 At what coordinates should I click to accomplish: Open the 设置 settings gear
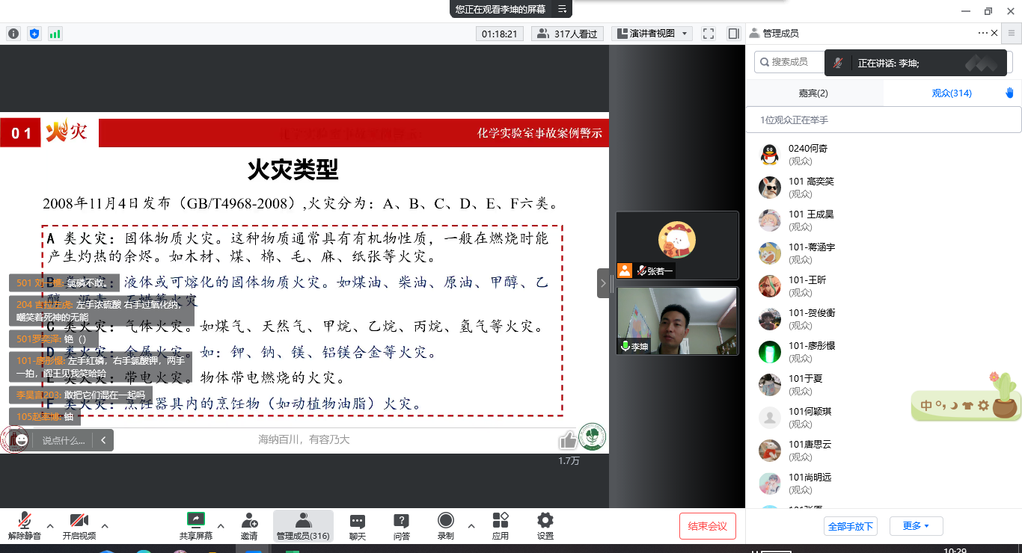tap(545, 526)
